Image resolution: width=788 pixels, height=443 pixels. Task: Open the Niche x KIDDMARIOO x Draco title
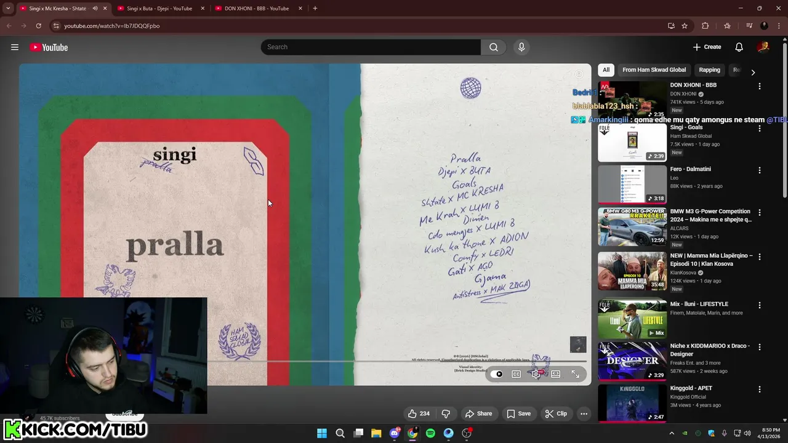tap(710, 350)
